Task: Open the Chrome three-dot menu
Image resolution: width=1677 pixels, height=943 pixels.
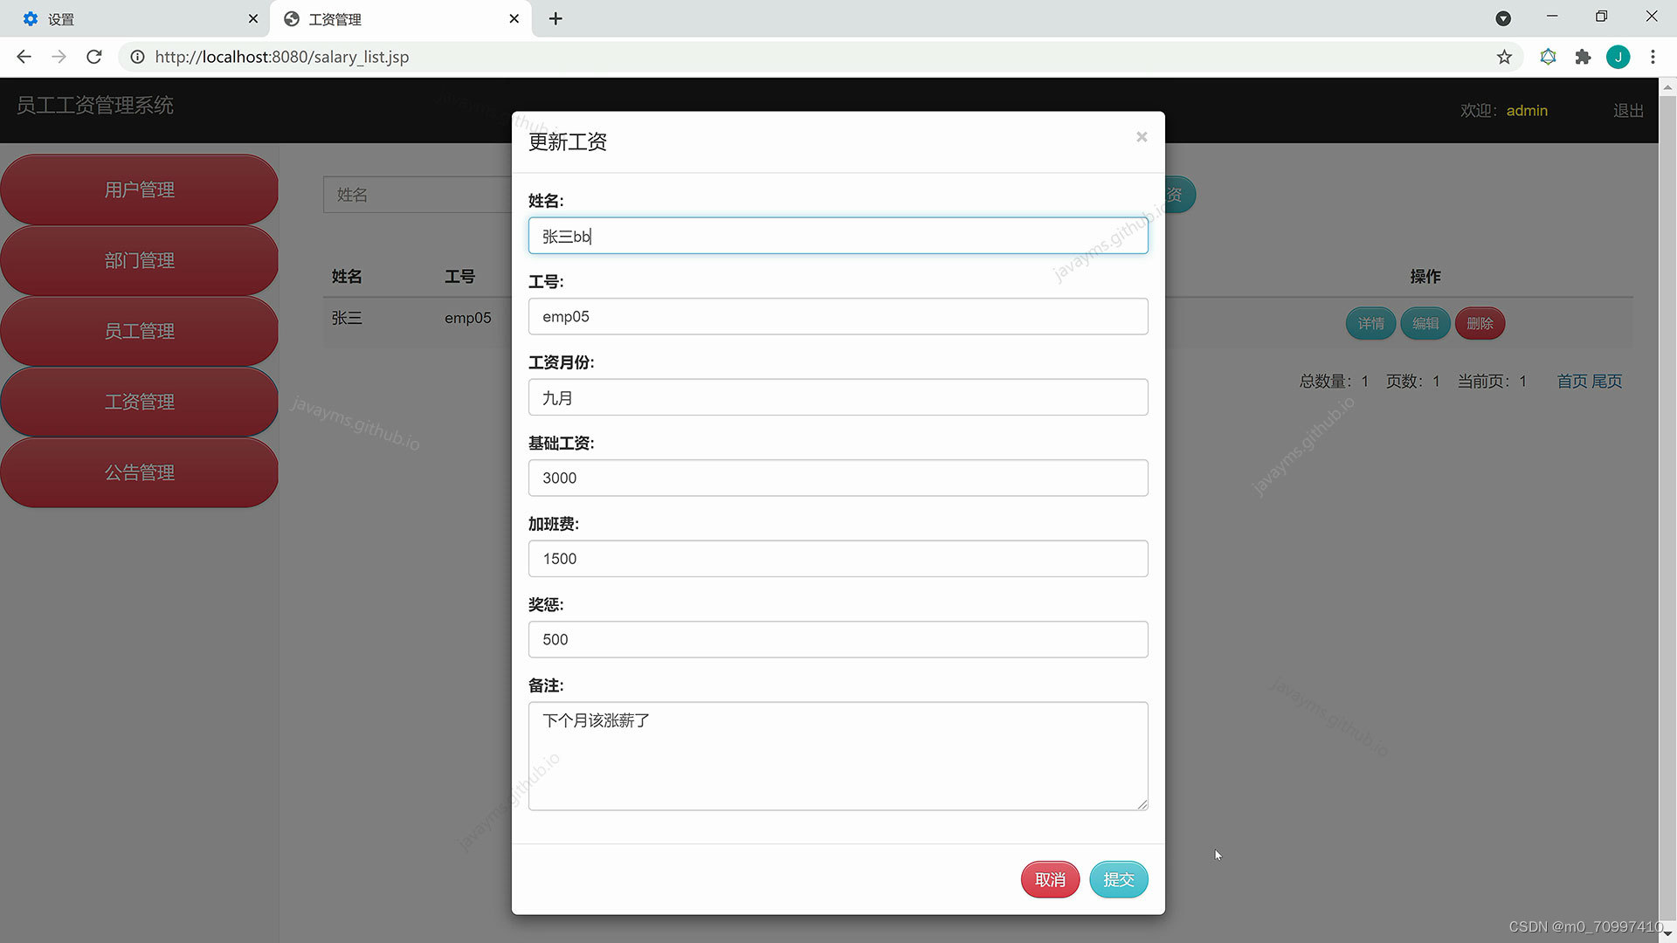Action: 1653,57
